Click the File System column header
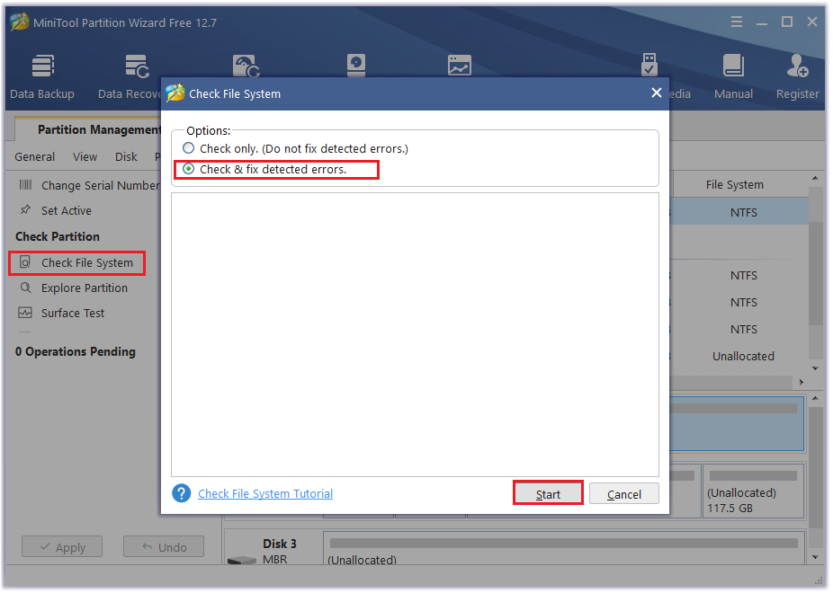 (735, 184)
